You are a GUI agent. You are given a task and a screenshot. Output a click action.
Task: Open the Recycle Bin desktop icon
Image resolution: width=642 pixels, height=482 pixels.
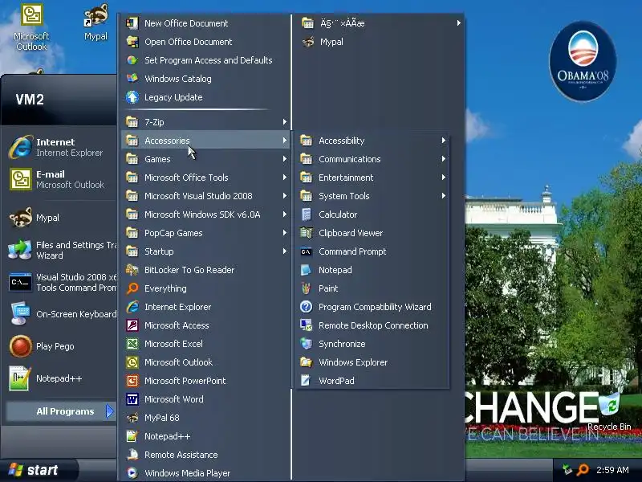pyautogui.click(x=610, y=411)
